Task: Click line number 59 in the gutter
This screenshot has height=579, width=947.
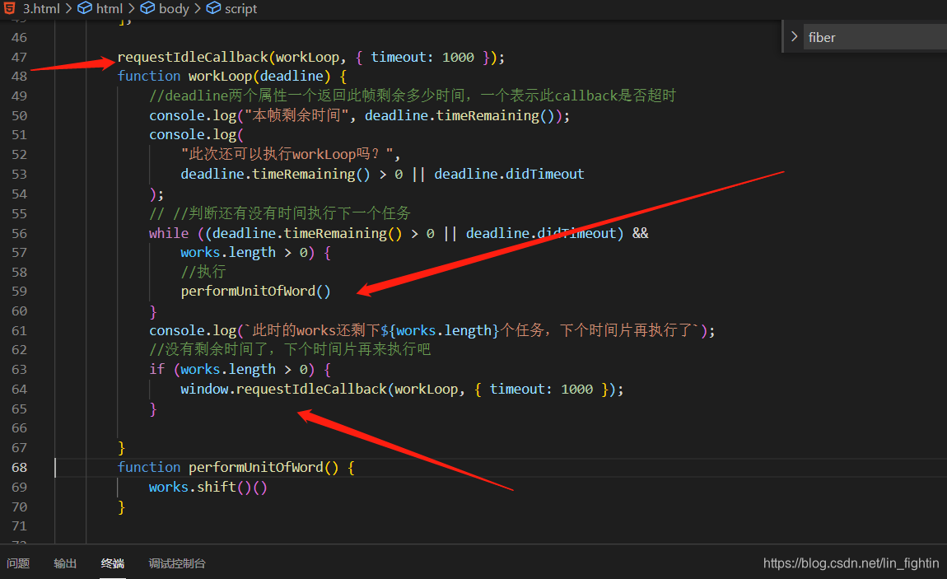Action: click(19, 291)
